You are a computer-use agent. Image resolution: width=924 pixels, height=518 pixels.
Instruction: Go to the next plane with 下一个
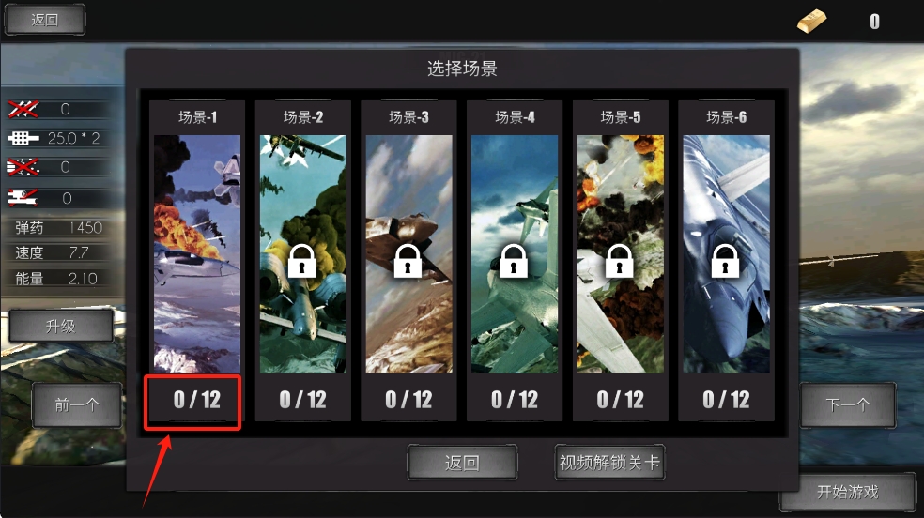[847, 405]
